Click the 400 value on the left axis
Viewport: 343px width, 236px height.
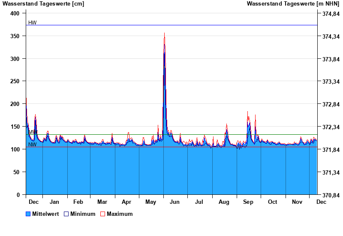pos(15,14)
